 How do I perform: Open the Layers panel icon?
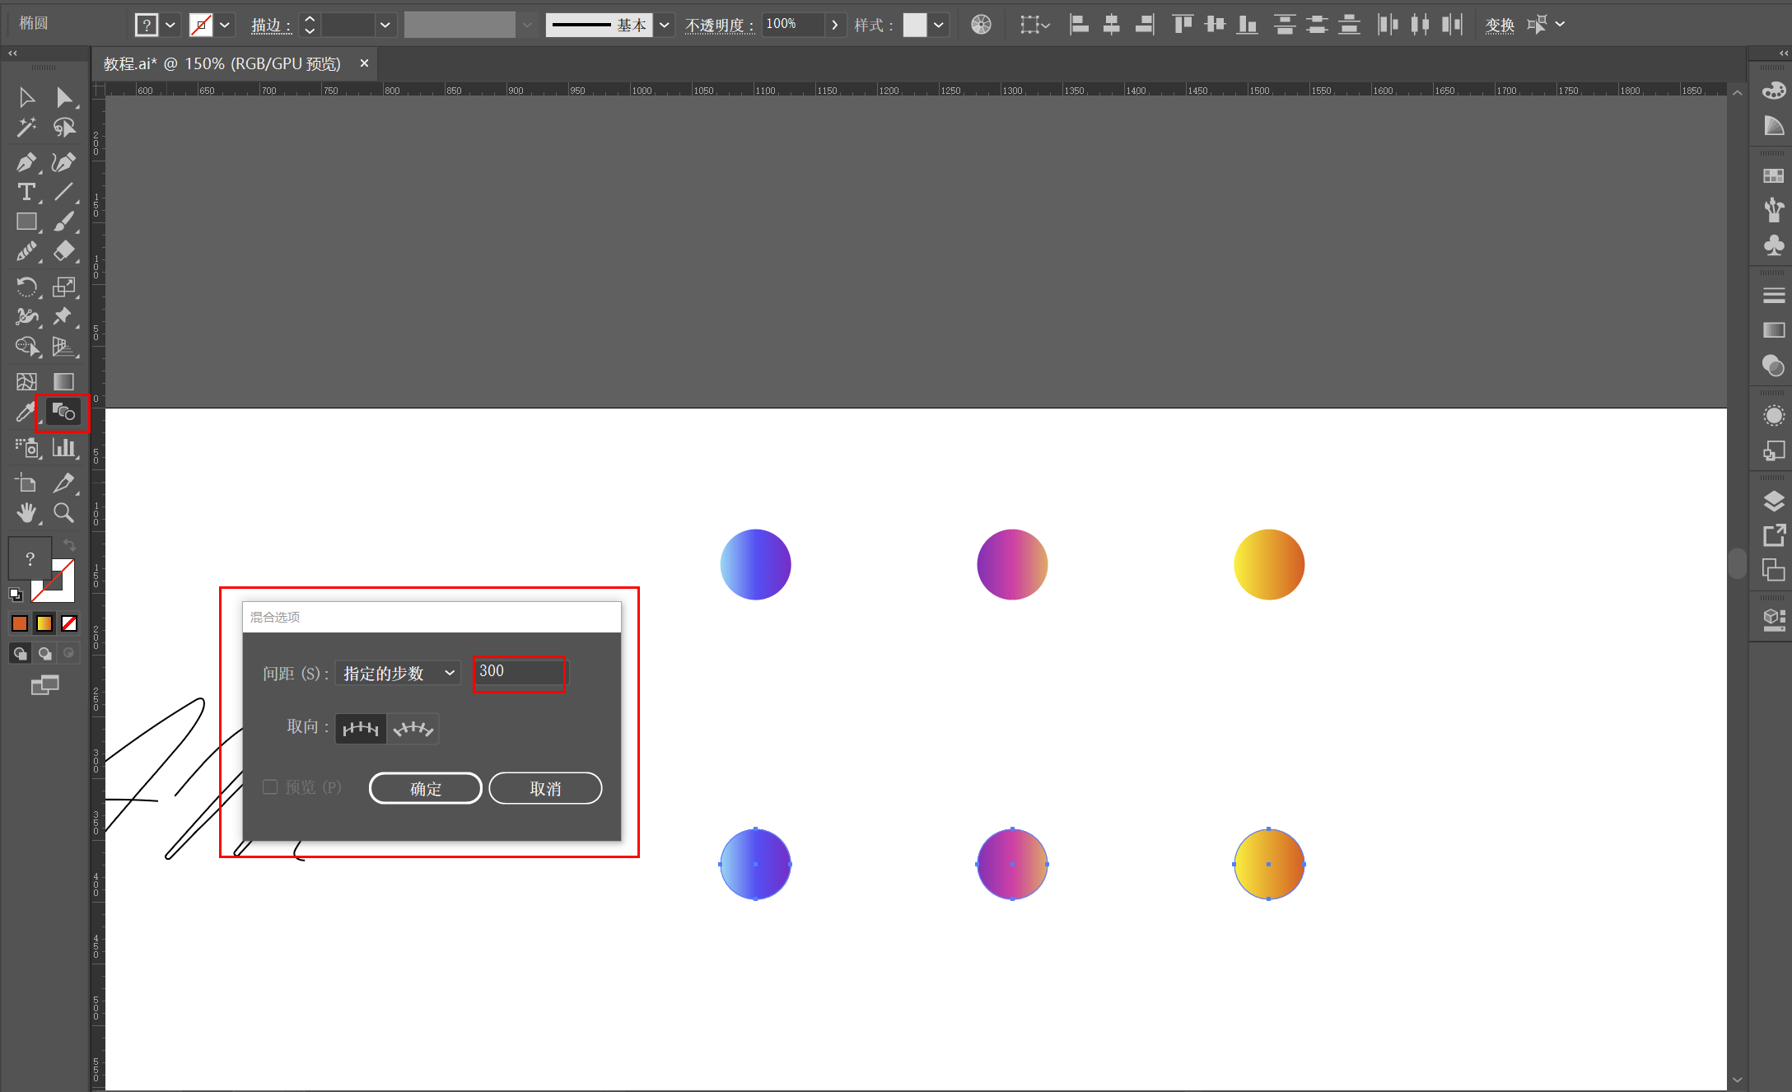[1774, 501]
